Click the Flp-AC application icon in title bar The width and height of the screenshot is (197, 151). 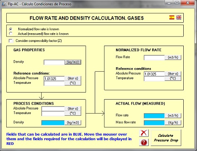(4, 4)
